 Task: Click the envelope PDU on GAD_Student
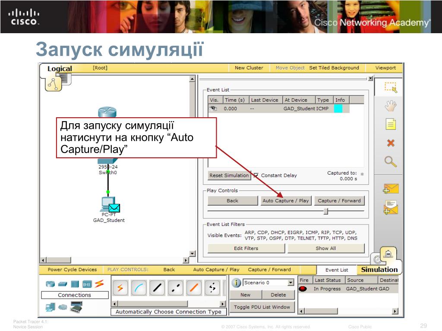click(114, 208)
